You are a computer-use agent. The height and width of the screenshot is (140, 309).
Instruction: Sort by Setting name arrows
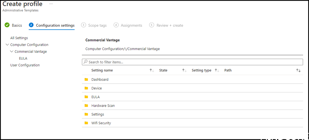pyautogui.click(x=151, y=70)
